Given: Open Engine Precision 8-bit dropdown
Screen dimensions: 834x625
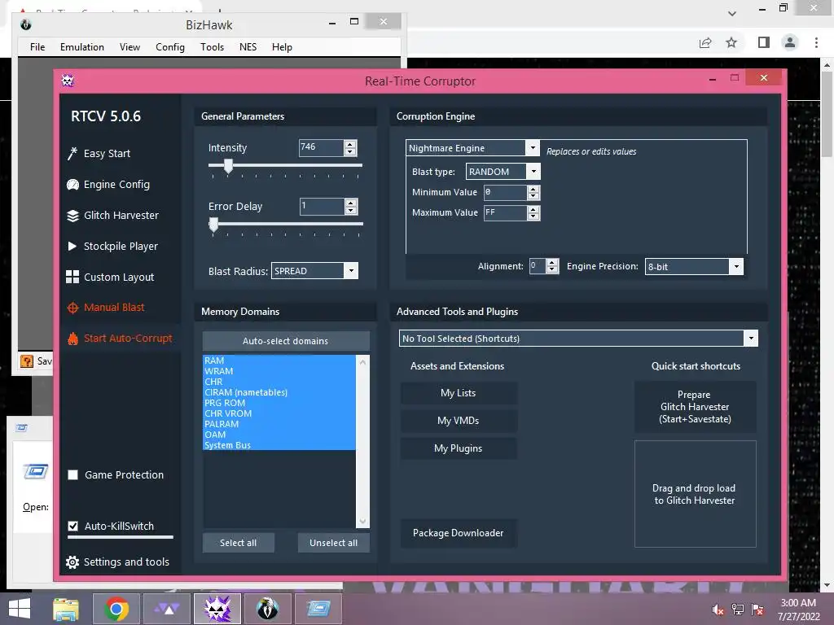Looking at the screenshot, I should 736,266.
